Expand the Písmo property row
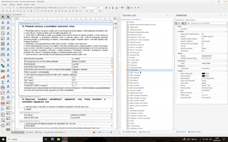Image resolution: width=228 pixels, height=142 pixels. coord(179,86)
